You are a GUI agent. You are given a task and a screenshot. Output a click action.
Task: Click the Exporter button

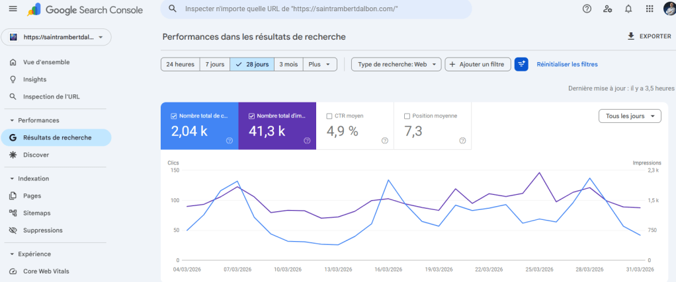click(x=648, y=36)
